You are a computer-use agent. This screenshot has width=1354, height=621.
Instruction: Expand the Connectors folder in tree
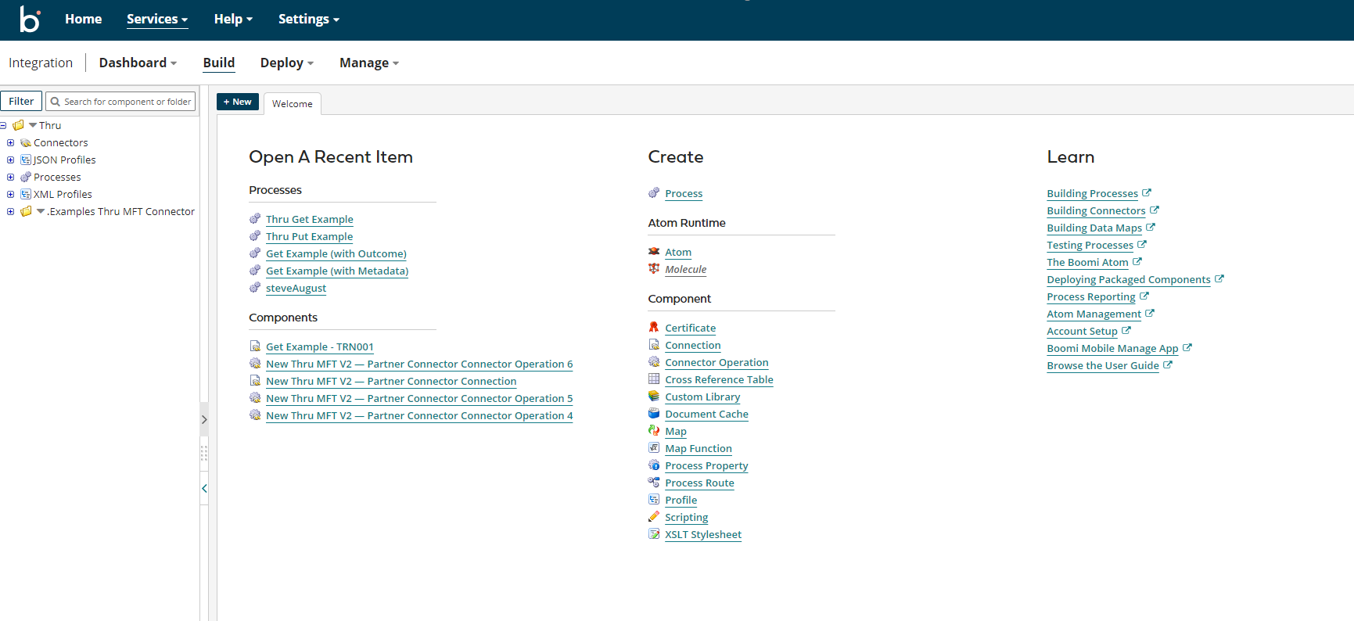click(11, 143)
